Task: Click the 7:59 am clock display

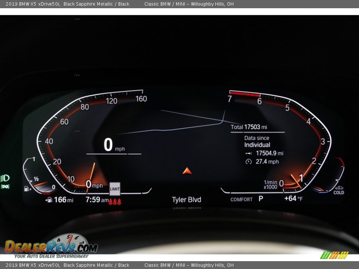Action: (97, 200)
